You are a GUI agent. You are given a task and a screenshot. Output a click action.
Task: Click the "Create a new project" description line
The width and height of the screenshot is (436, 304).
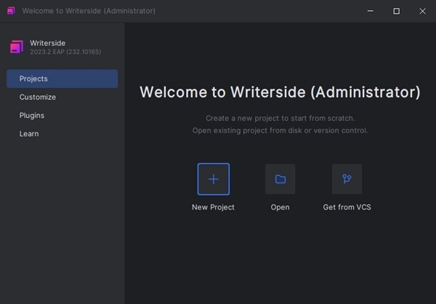click(280, 118)
